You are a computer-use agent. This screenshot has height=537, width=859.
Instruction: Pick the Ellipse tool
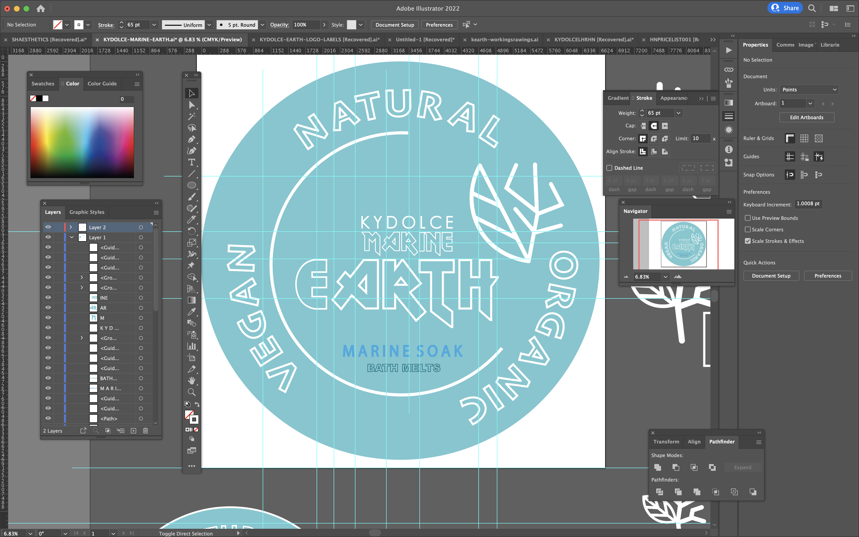pyautogui.click(x=192, y=185)
